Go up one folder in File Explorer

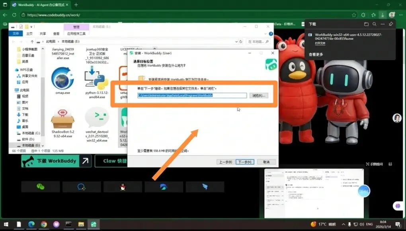coord(32,41)
